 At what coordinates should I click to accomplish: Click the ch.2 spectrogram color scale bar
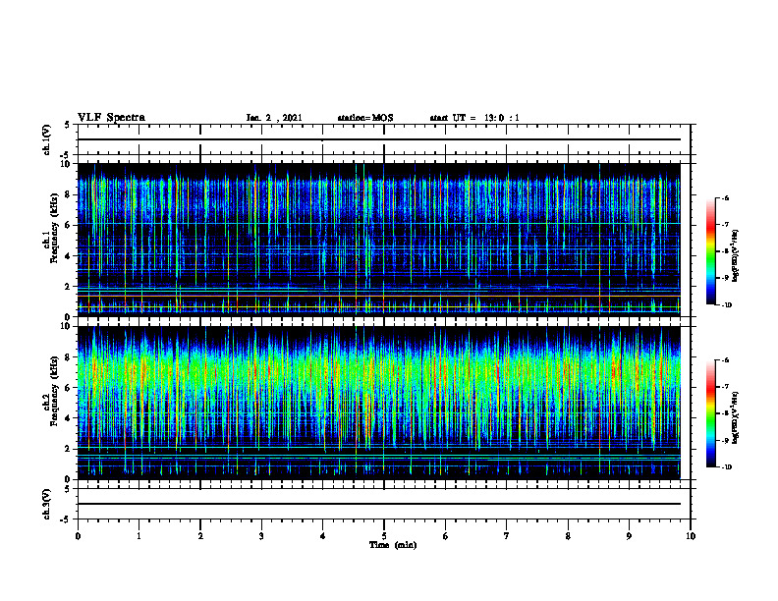pyautogui.click(x=710, y=413)
